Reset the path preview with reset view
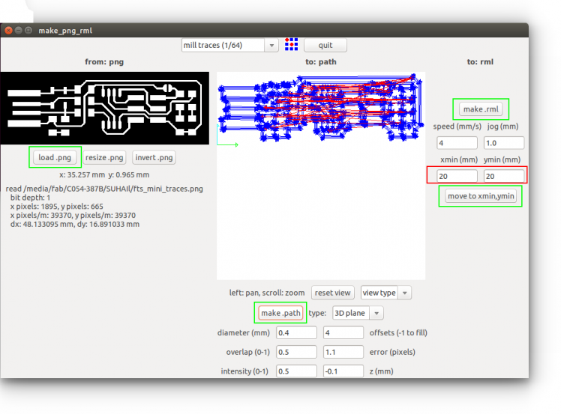 click(333, 293)
